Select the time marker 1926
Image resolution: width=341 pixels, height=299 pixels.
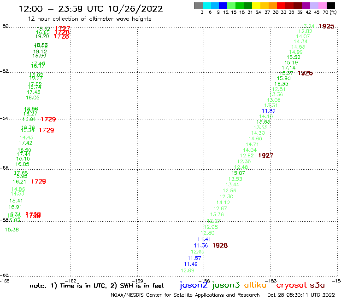(305, 73)
